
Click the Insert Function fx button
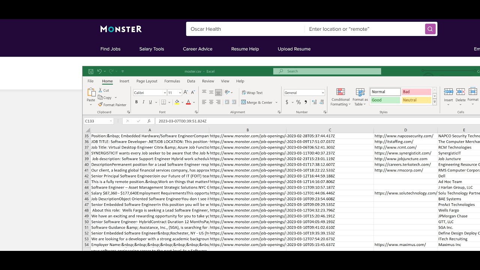(149, 121)
